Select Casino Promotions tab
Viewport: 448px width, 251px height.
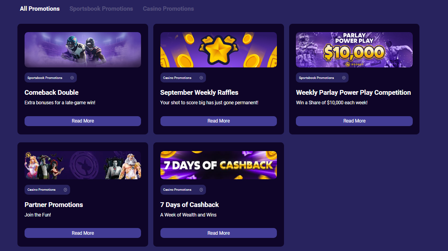click(x=168, y=8)
